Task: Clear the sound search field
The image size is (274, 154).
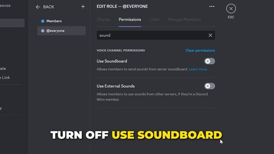Action: (x=210, y=35)
